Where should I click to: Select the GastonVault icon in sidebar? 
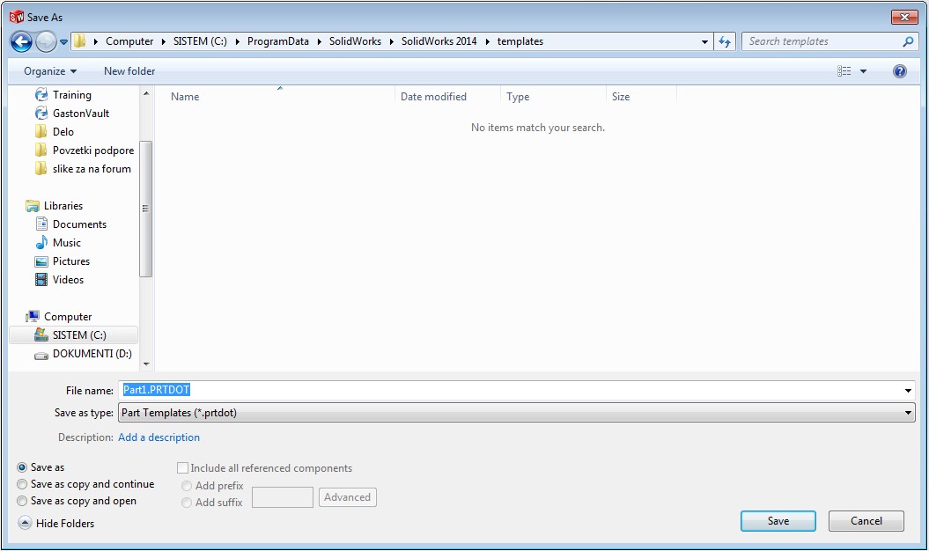[x=41, y=114]
